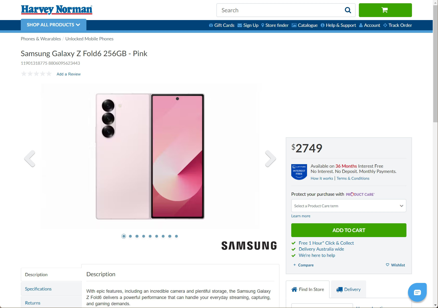438x308 pixels.
Task: Open the shopping cart
Action: point(385,10)
